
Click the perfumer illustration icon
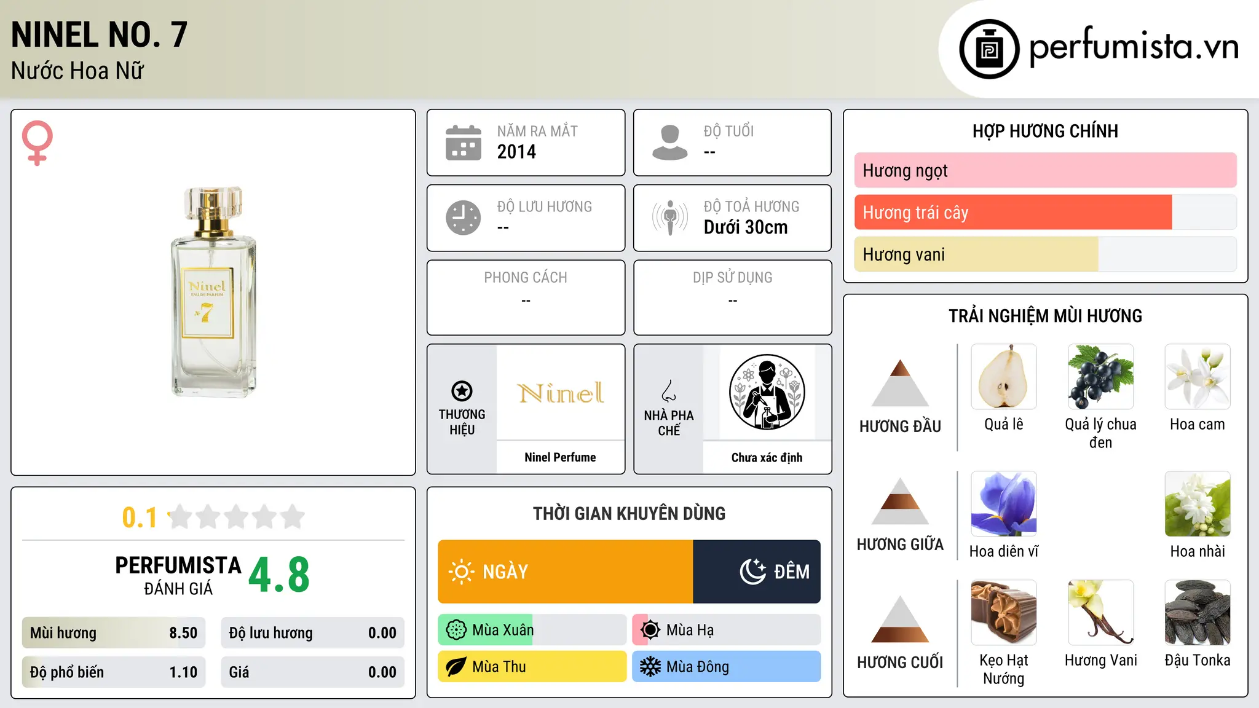pos(767,392)
